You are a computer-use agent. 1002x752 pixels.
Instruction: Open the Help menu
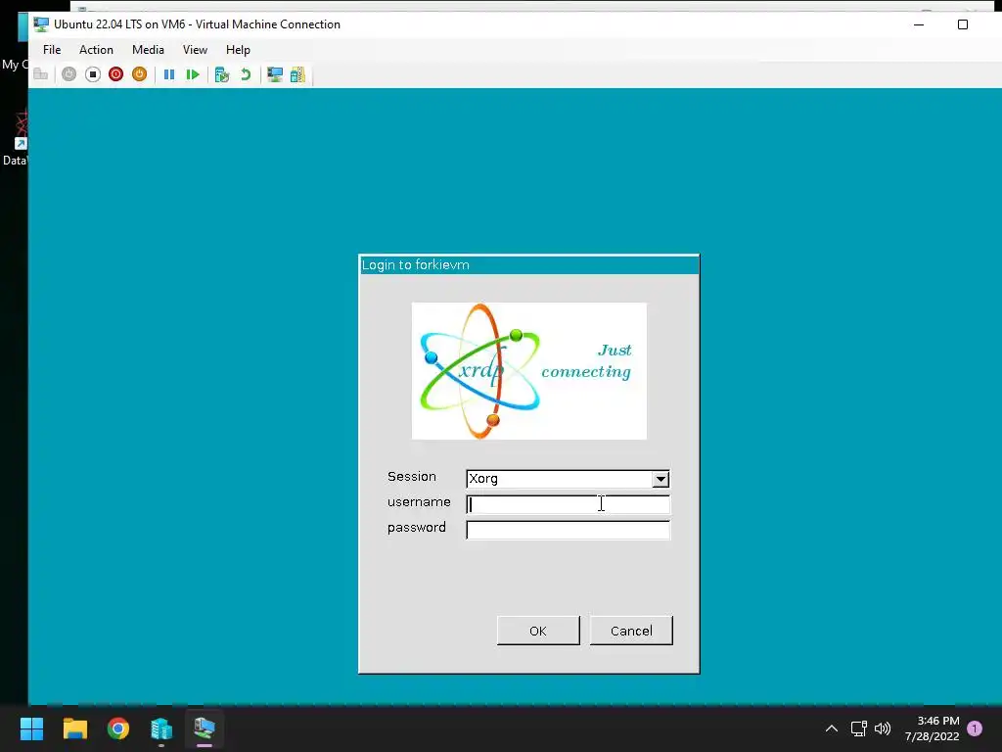(x=238, y=50)
